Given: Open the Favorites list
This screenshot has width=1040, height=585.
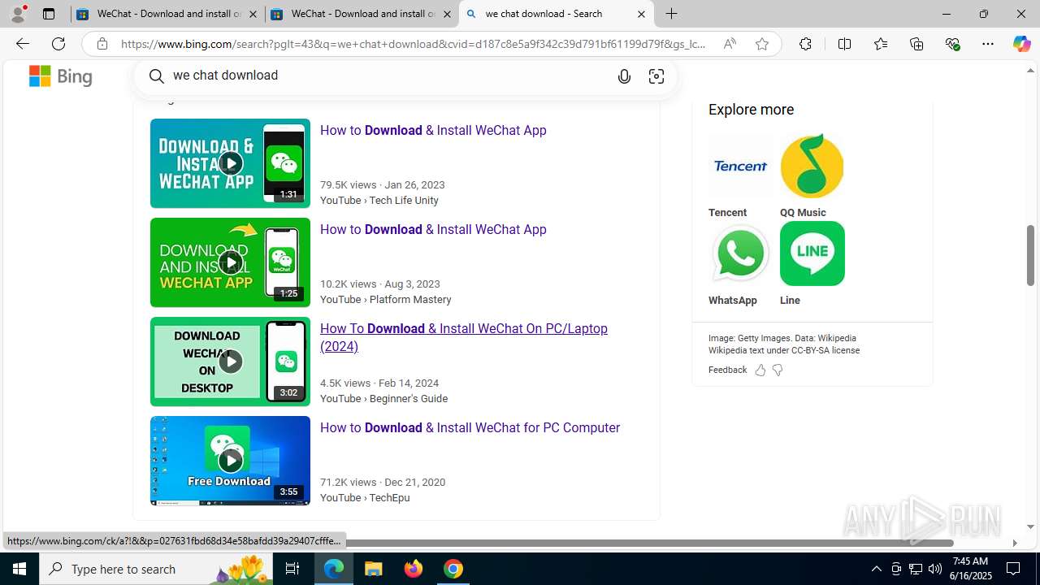Looking at the screenshot, I should tap(881, 44).
